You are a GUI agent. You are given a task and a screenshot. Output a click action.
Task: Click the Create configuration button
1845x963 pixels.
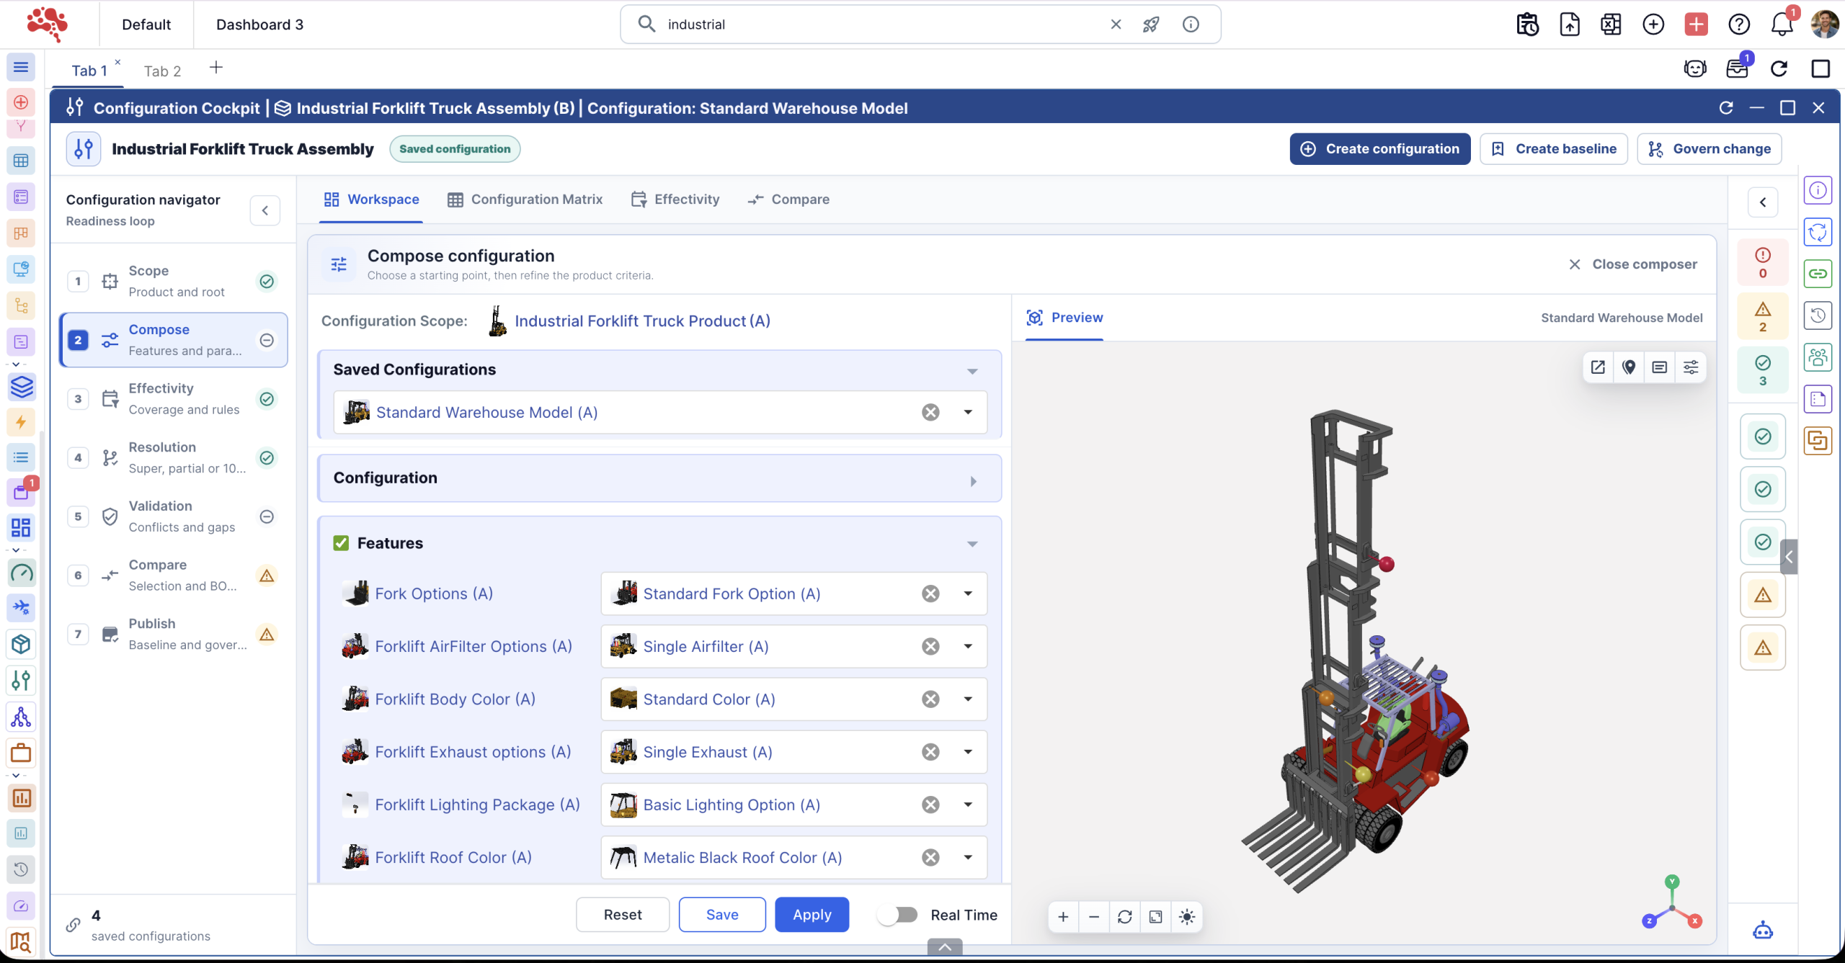tap(1380, 149)
